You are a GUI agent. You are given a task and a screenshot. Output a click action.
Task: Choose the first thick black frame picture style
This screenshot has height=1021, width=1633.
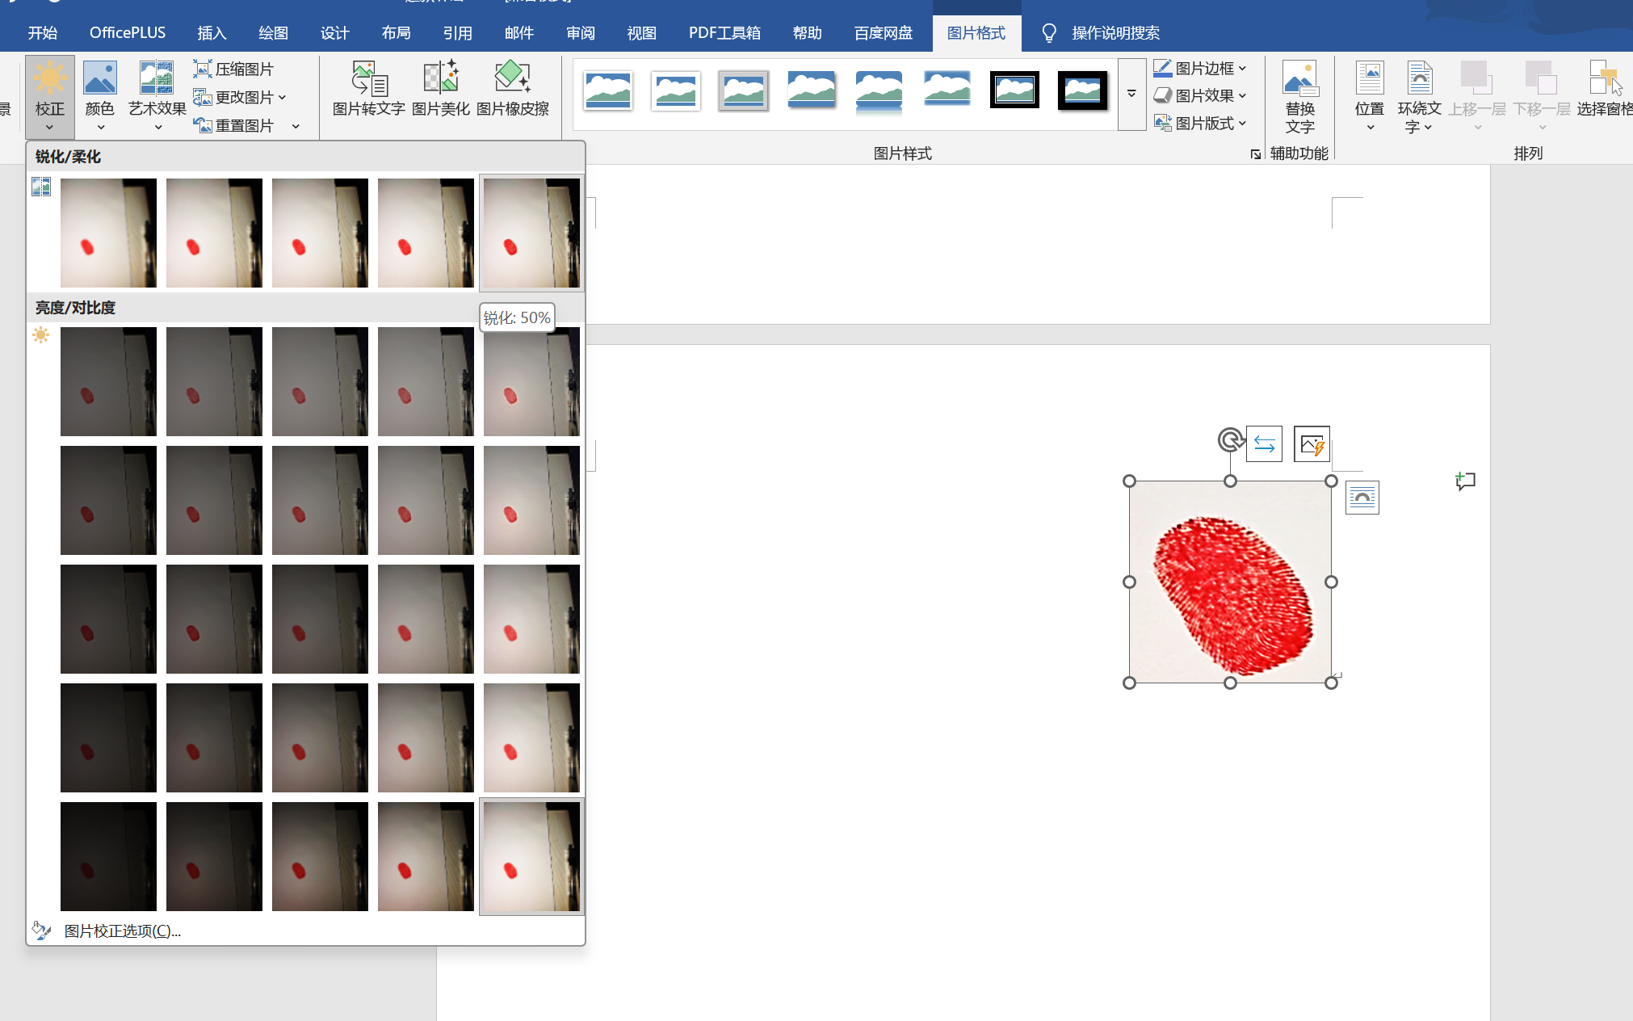click(1014, 90)
